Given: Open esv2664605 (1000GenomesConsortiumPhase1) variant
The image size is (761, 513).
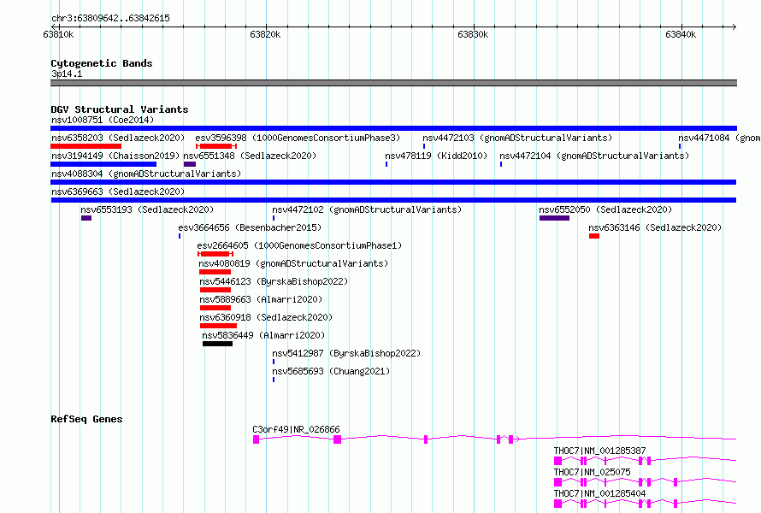Looking at the screenshot, I should 299,245.
